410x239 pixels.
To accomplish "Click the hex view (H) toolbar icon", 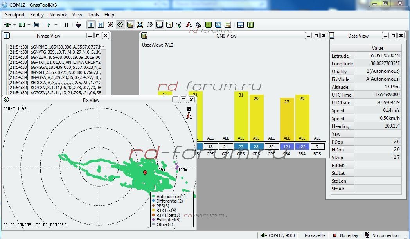I will pyautogui.click(x=101, y=25).
